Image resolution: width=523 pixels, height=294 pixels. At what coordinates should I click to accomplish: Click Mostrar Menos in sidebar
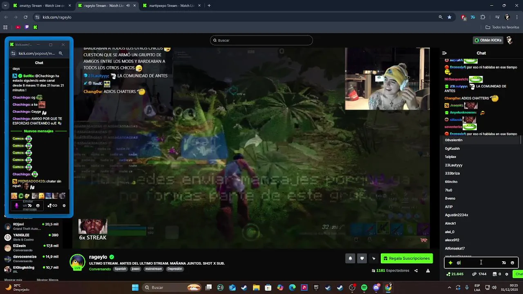pos(47,280)
